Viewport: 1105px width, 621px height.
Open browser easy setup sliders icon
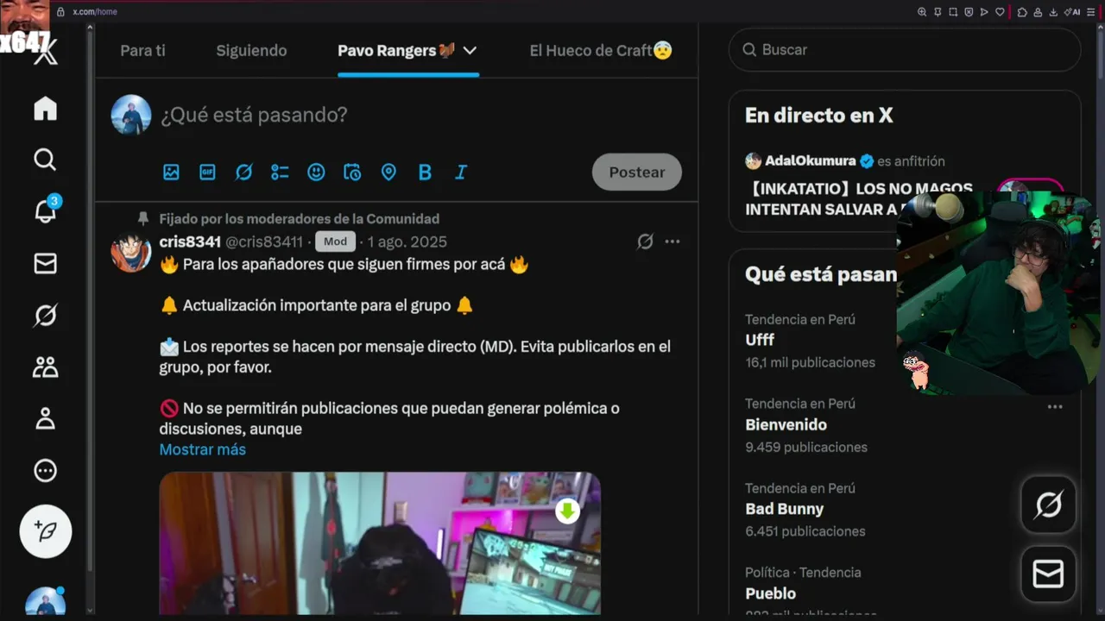(1090, 12)
